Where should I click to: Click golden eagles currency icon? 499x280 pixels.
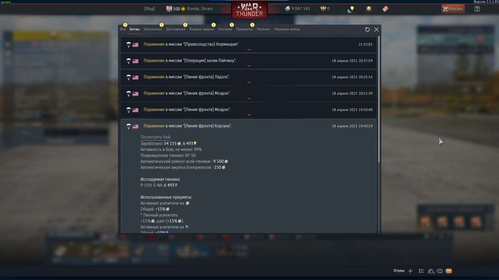pos(323,9)
